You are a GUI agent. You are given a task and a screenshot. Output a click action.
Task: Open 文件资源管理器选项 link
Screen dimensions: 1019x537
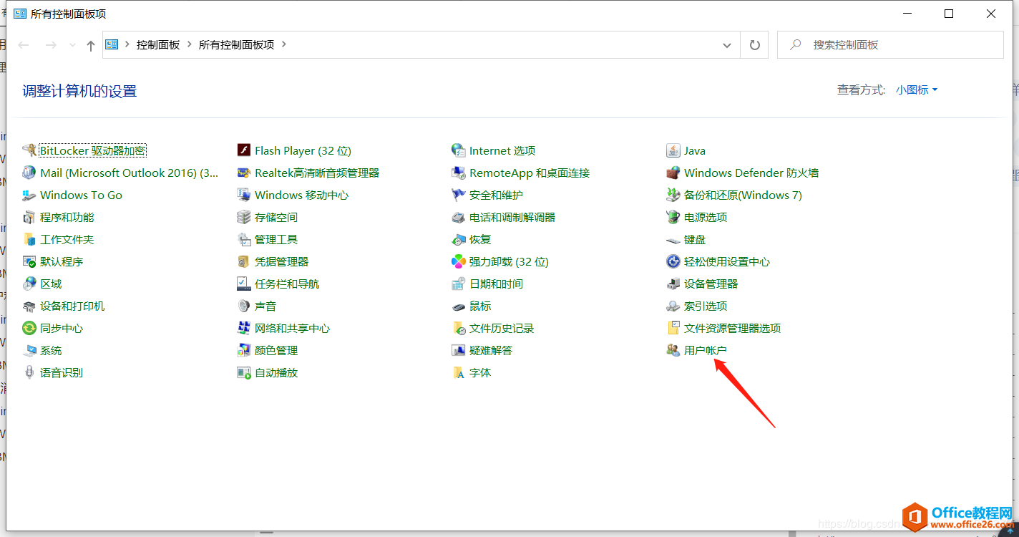coord(732,328)
